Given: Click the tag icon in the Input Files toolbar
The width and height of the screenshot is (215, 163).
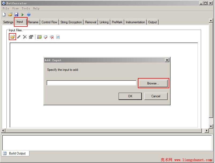Looking at the screenshot, I should pyautogui.click(x=46, y=37).
